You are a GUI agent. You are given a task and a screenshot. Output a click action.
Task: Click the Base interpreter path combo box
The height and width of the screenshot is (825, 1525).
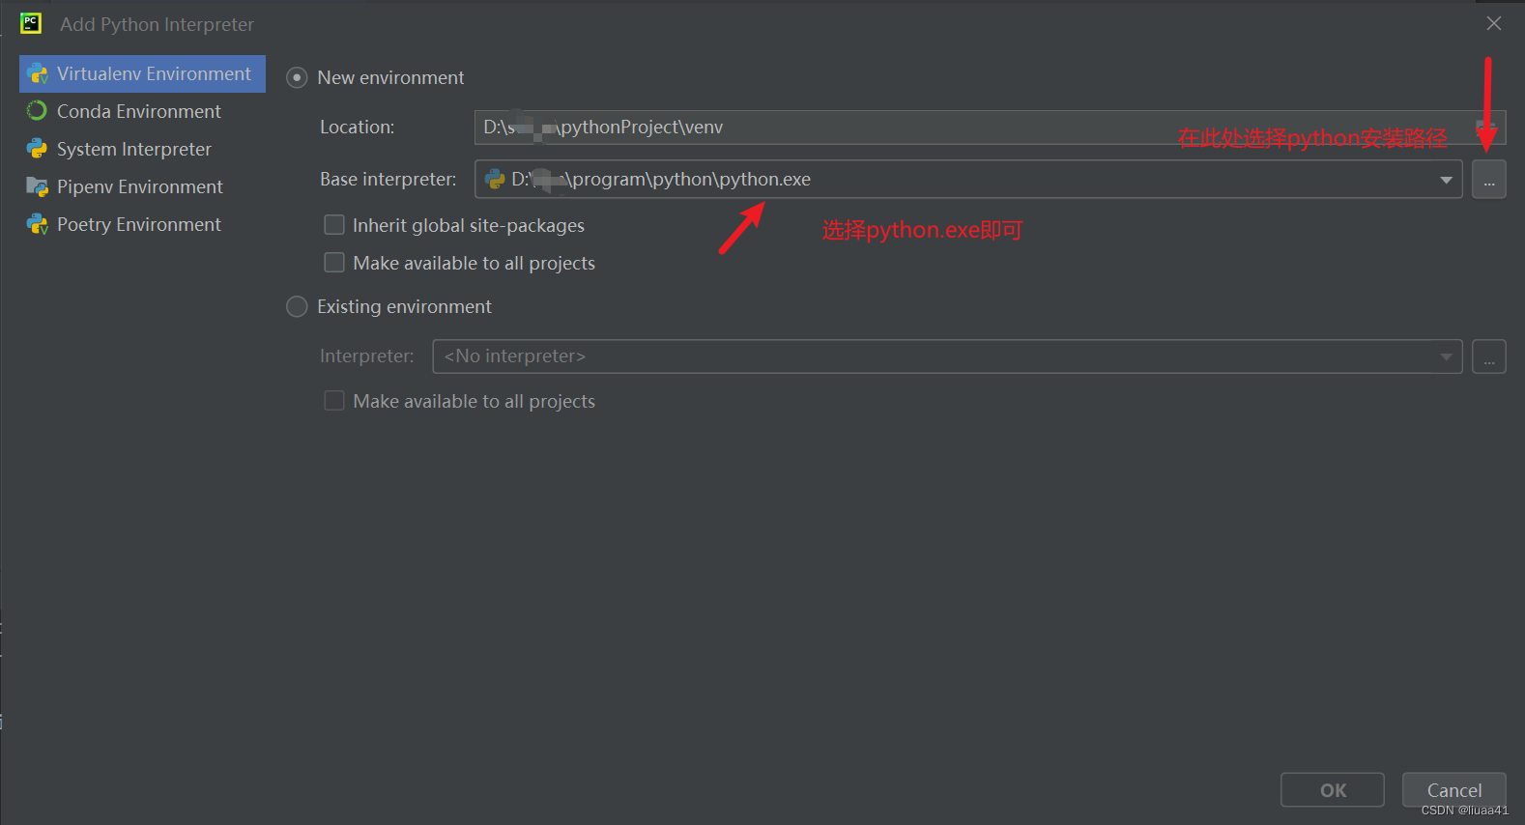pyautogui.click(x=968, y=179)
